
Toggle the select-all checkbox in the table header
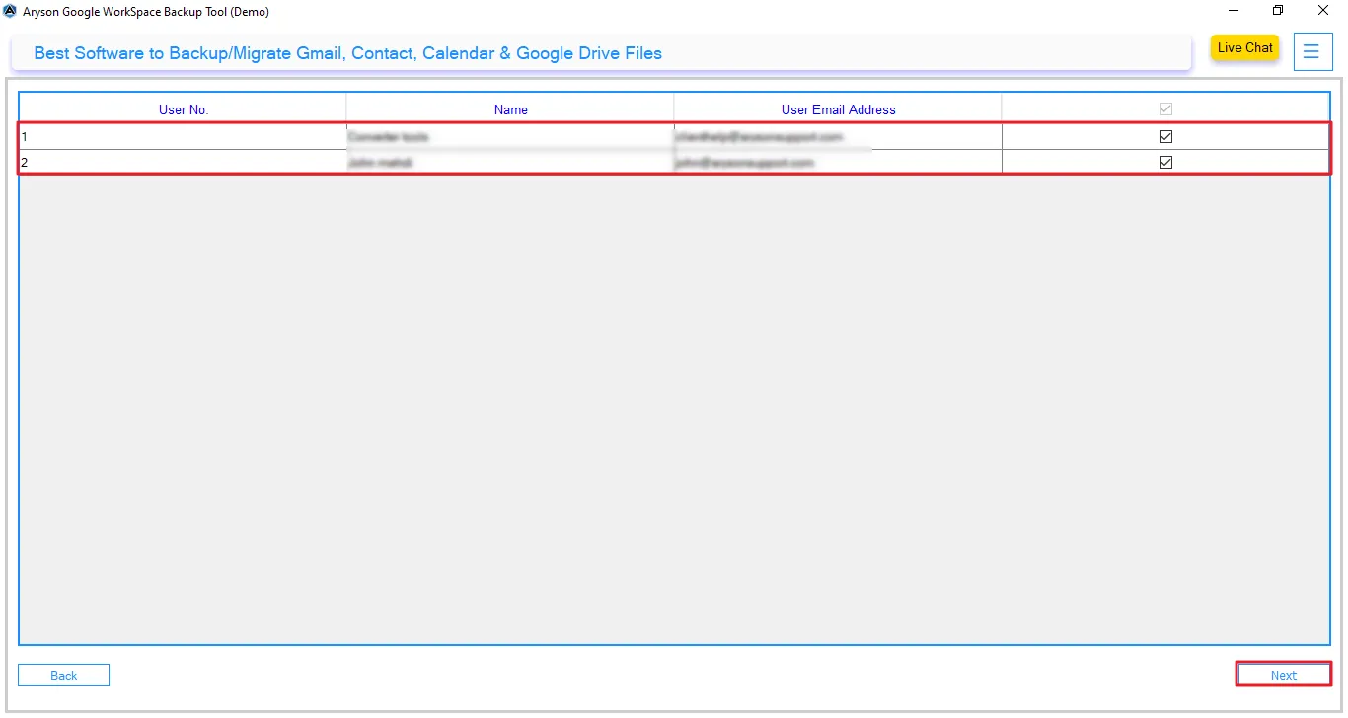click(1165, 108)
